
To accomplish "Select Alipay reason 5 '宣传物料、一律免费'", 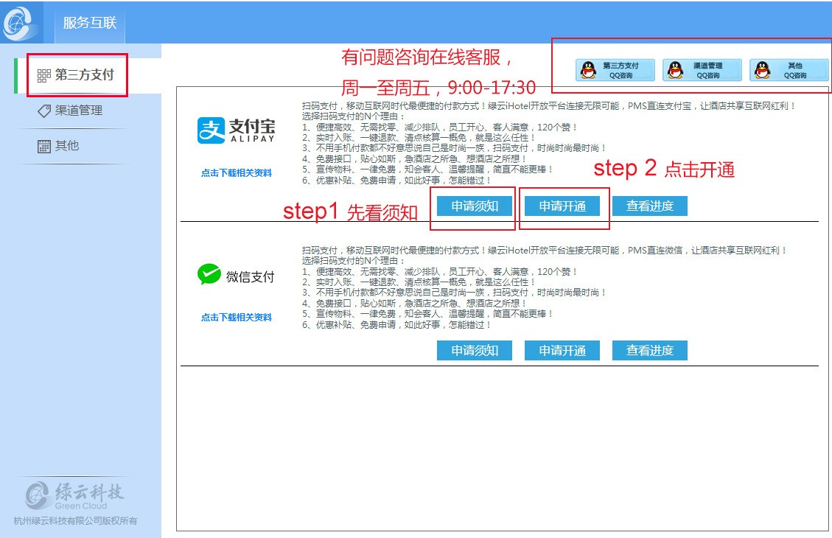I will (428, 170).
